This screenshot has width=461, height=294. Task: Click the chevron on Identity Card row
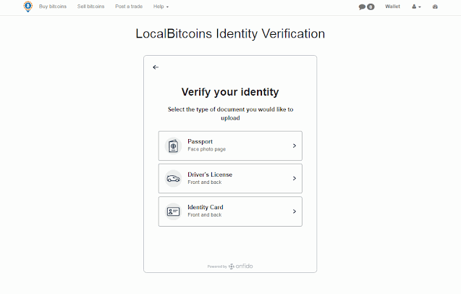pyautogui.click(x=295, y=211)
